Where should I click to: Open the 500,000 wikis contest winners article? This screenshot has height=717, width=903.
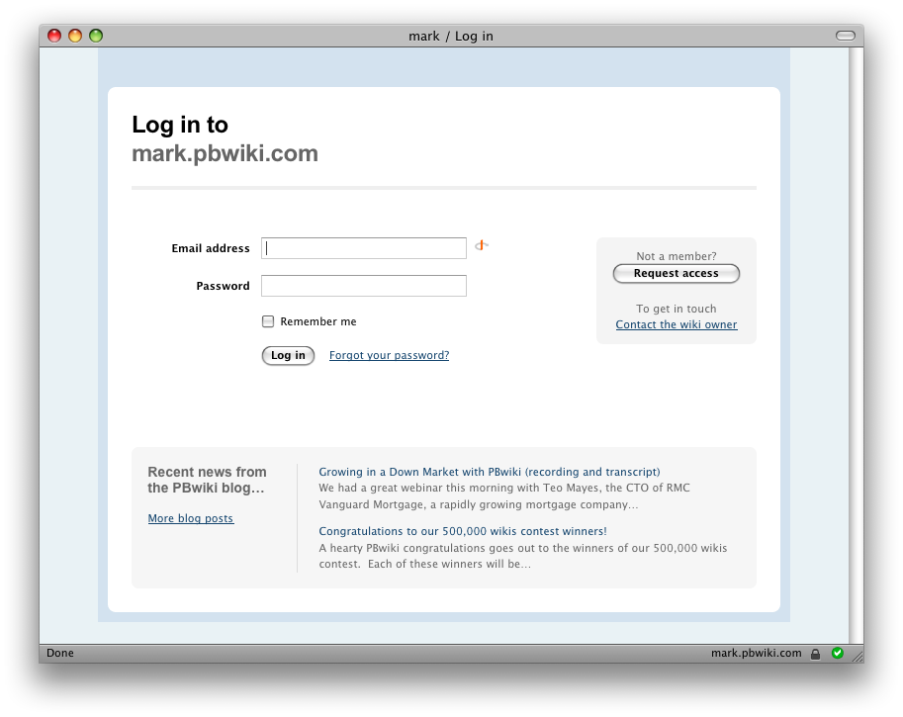[x=462, y=531]
